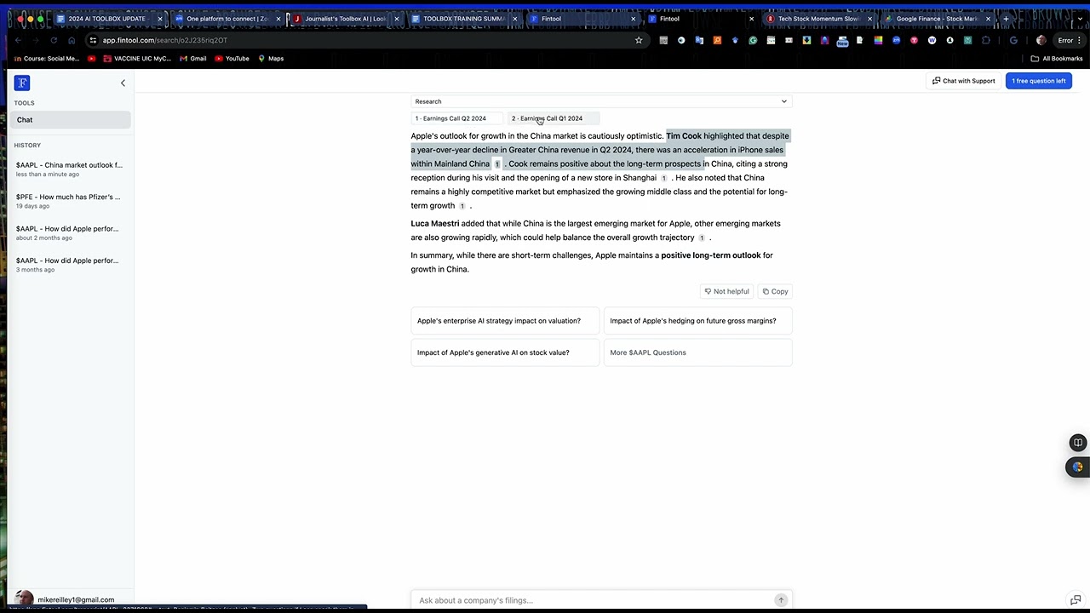The height and width of the screenshot is (613, 1090).
Task: Click the Google G icon in toolbar
Action: (x=1013, y=40)
